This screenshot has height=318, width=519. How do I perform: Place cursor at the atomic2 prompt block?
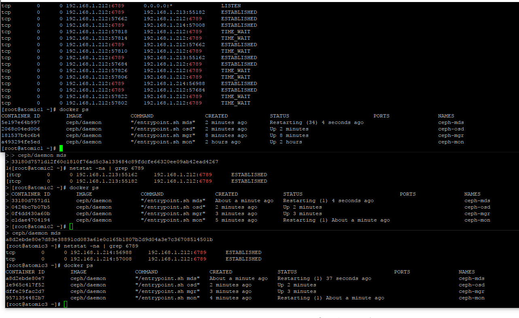point(71,226)
